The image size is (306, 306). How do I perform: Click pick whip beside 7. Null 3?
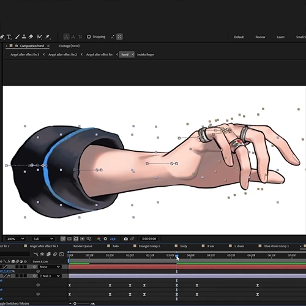(x=35, y=276)
